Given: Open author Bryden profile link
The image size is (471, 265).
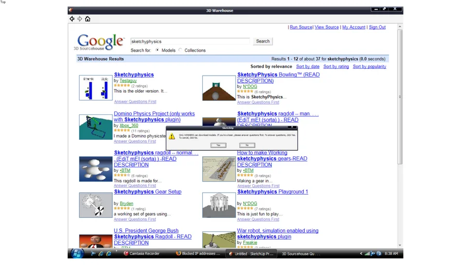Looking at the screenshot, I should pyautogui.click(x=126, y=203).
